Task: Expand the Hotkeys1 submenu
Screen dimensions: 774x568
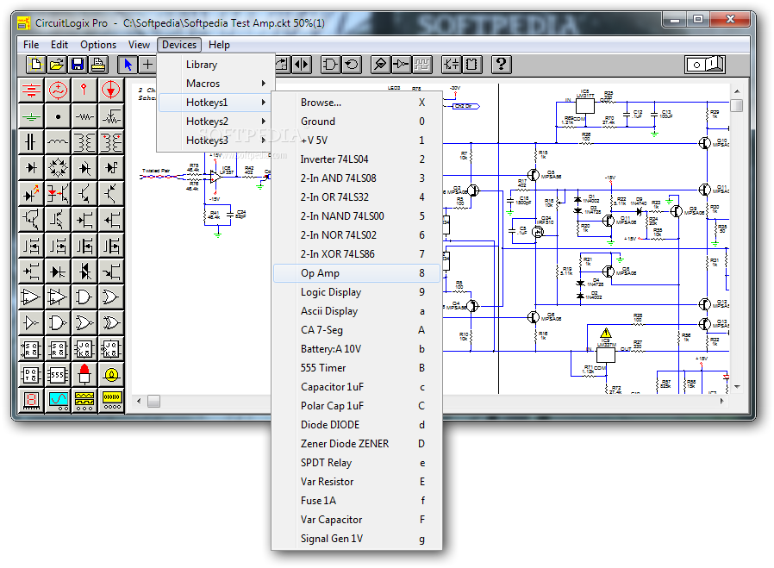Action: (215, 103)
